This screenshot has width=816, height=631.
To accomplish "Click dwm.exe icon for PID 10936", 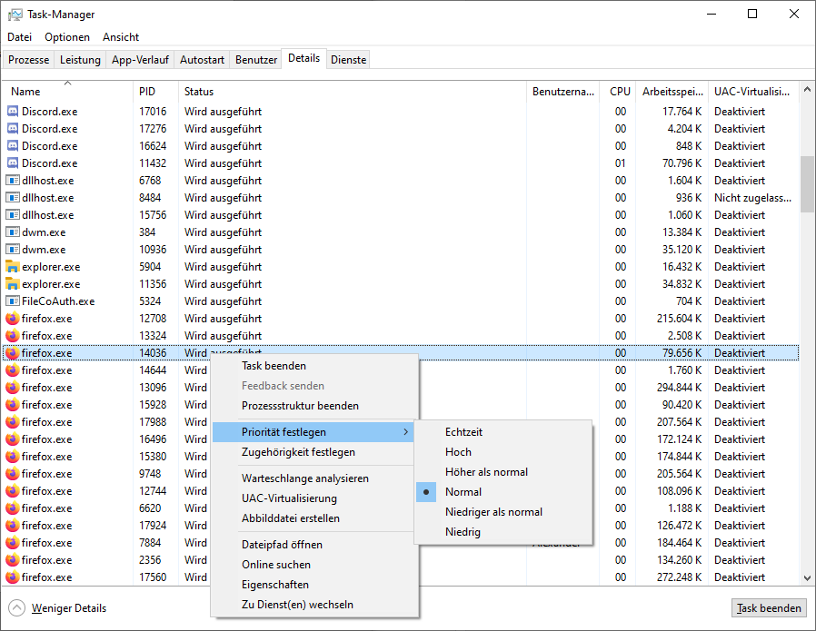I will (x=13, y=250).
